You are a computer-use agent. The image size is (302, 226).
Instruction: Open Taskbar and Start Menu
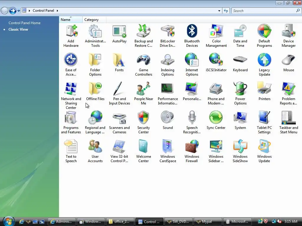288,122
